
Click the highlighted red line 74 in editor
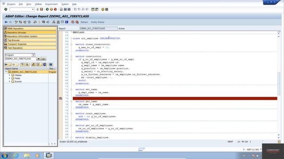pos(175,98)
